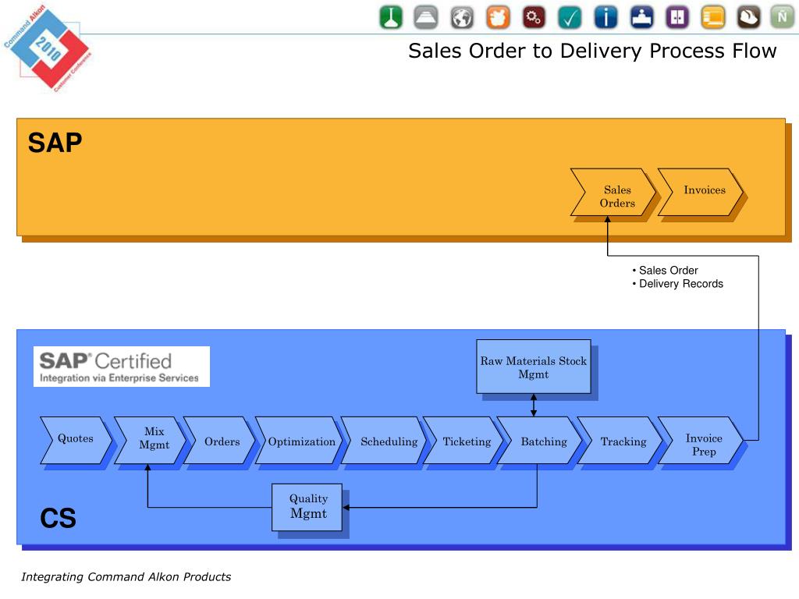Image resolution: width=799 pixels, height=599 pixels.
Task: Open the gray globe icon
Action: click(x=462, y=17)
